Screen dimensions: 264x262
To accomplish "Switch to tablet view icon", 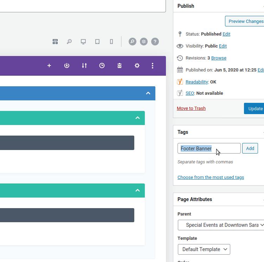I will [97, 42].
